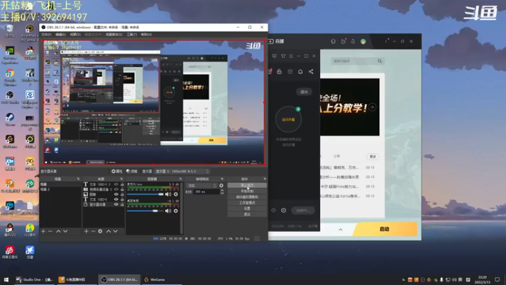Open the gear settings icon in dark panel
Viewport: 506px width, 285px height.
(x=283, y=210)
